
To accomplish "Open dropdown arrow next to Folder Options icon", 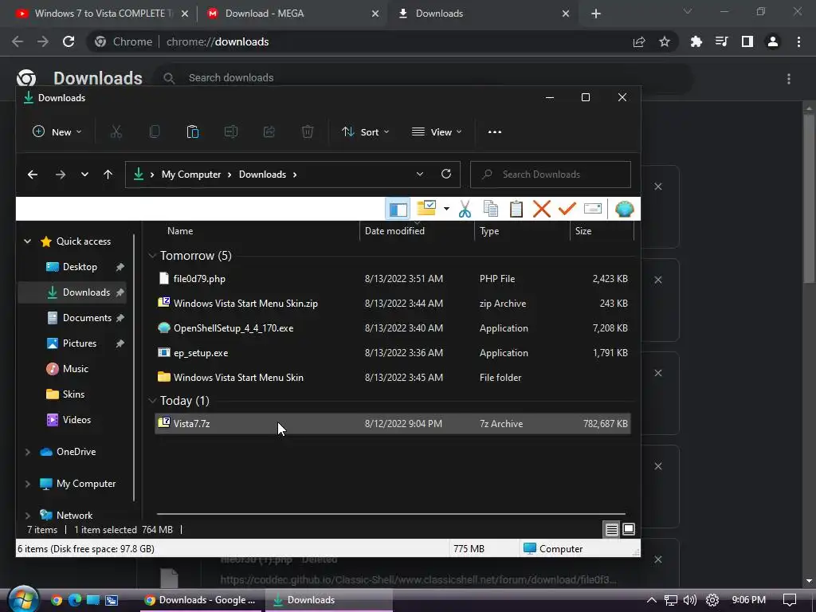I will pos(446,210).
